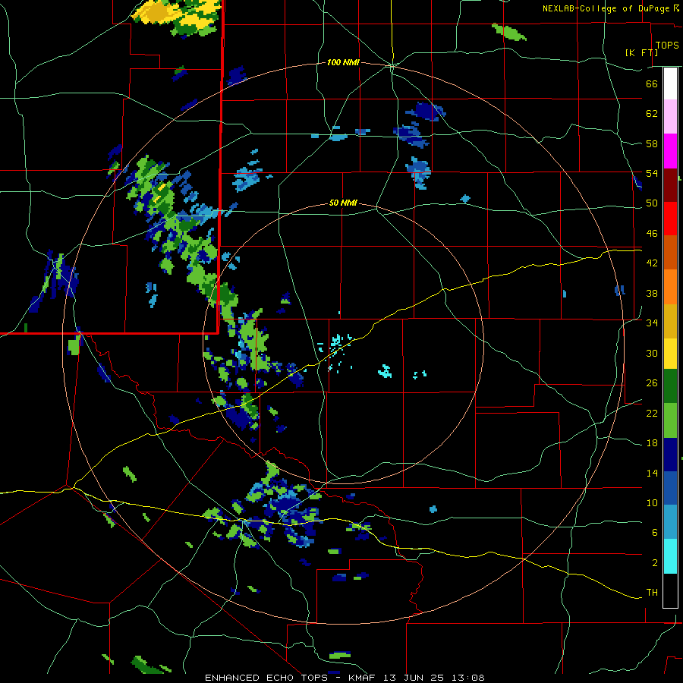Click the 42 value on the legend

tap(652, 263)
